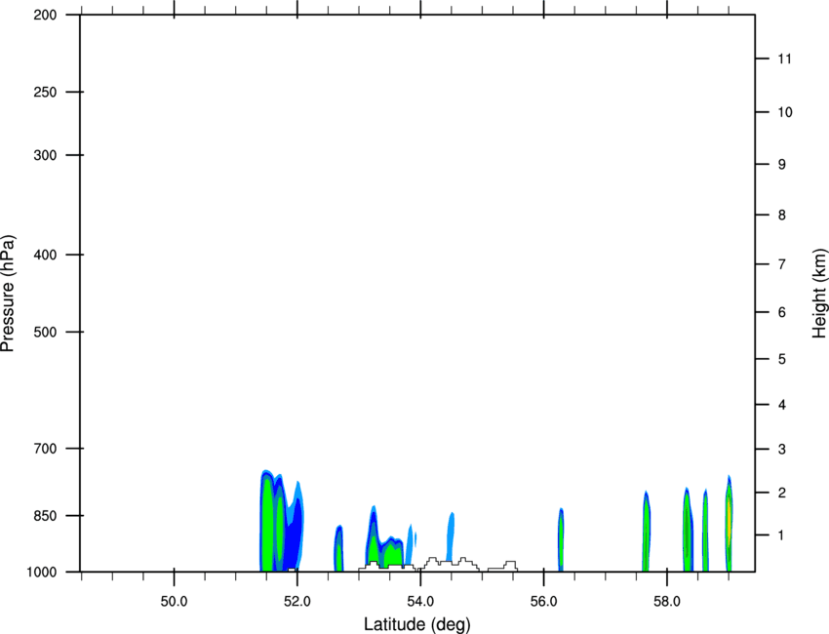Screen dimensions: 829x634
Task: Click the 54.0 latitude label
Action: click(421, 601)
